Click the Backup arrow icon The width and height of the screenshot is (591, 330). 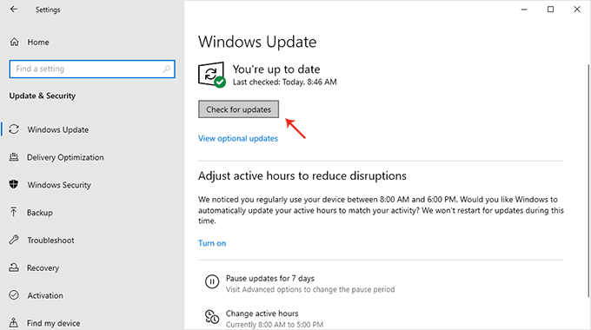[x=14, y=212]
